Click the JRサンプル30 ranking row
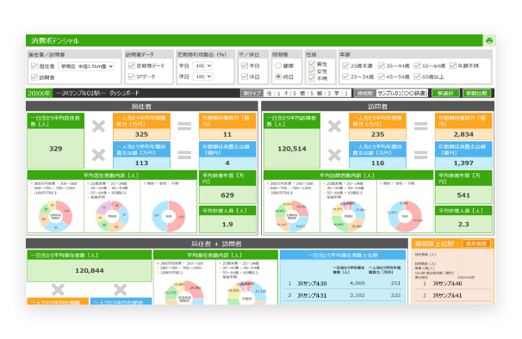The width and height of the screenshot is (522, 339). [x=343, y=283]
